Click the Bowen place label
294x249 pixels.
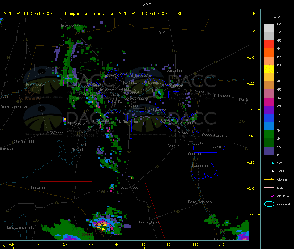pos(217,146)
